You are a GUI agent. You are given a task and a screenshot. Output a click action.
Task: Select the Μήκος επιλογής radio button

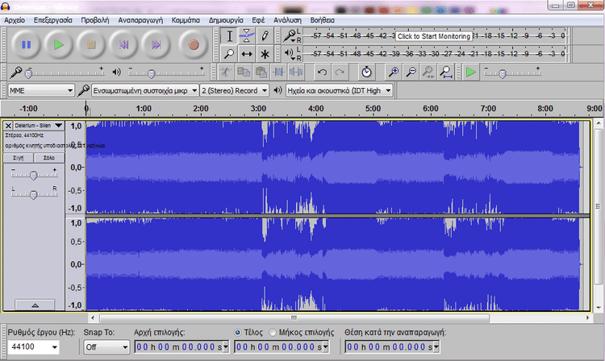click(x=273, y=332)
